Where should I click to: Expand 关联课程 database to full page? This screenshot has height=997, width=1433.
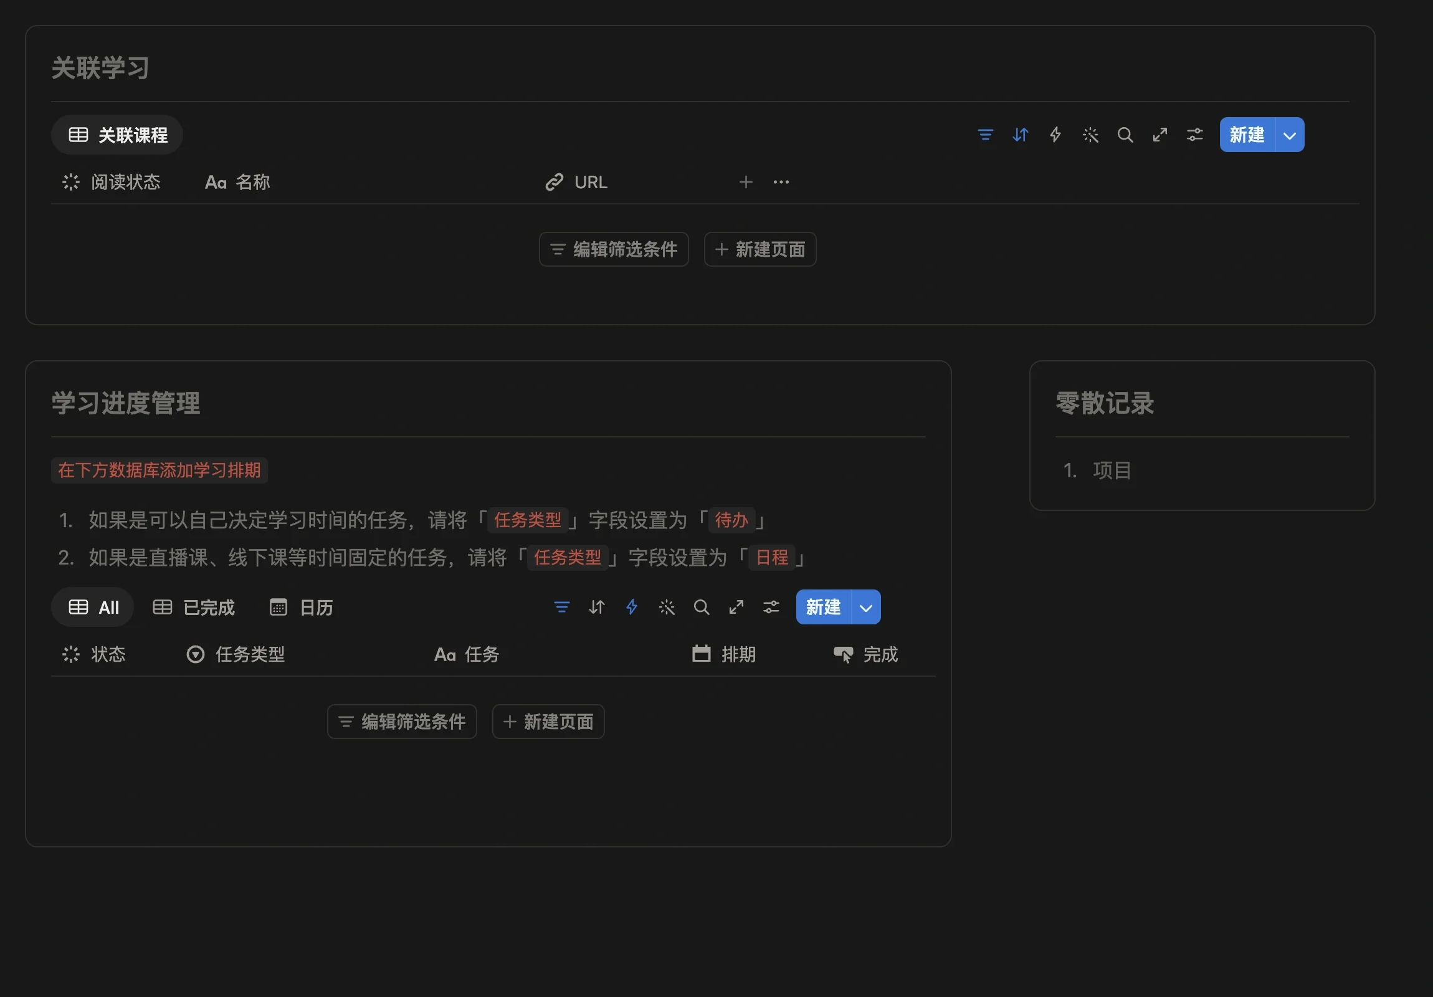1159,135
